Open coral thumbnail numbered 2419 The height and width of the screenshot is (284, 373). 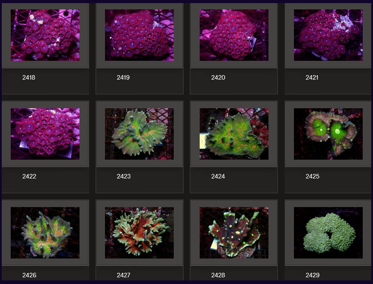pos(139,35)
